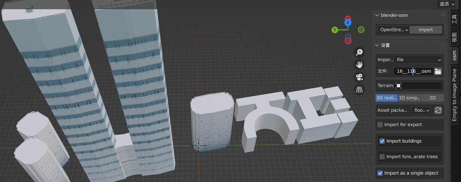Select the pan view hand icon

pyautogui.click(x=359, y=65)
